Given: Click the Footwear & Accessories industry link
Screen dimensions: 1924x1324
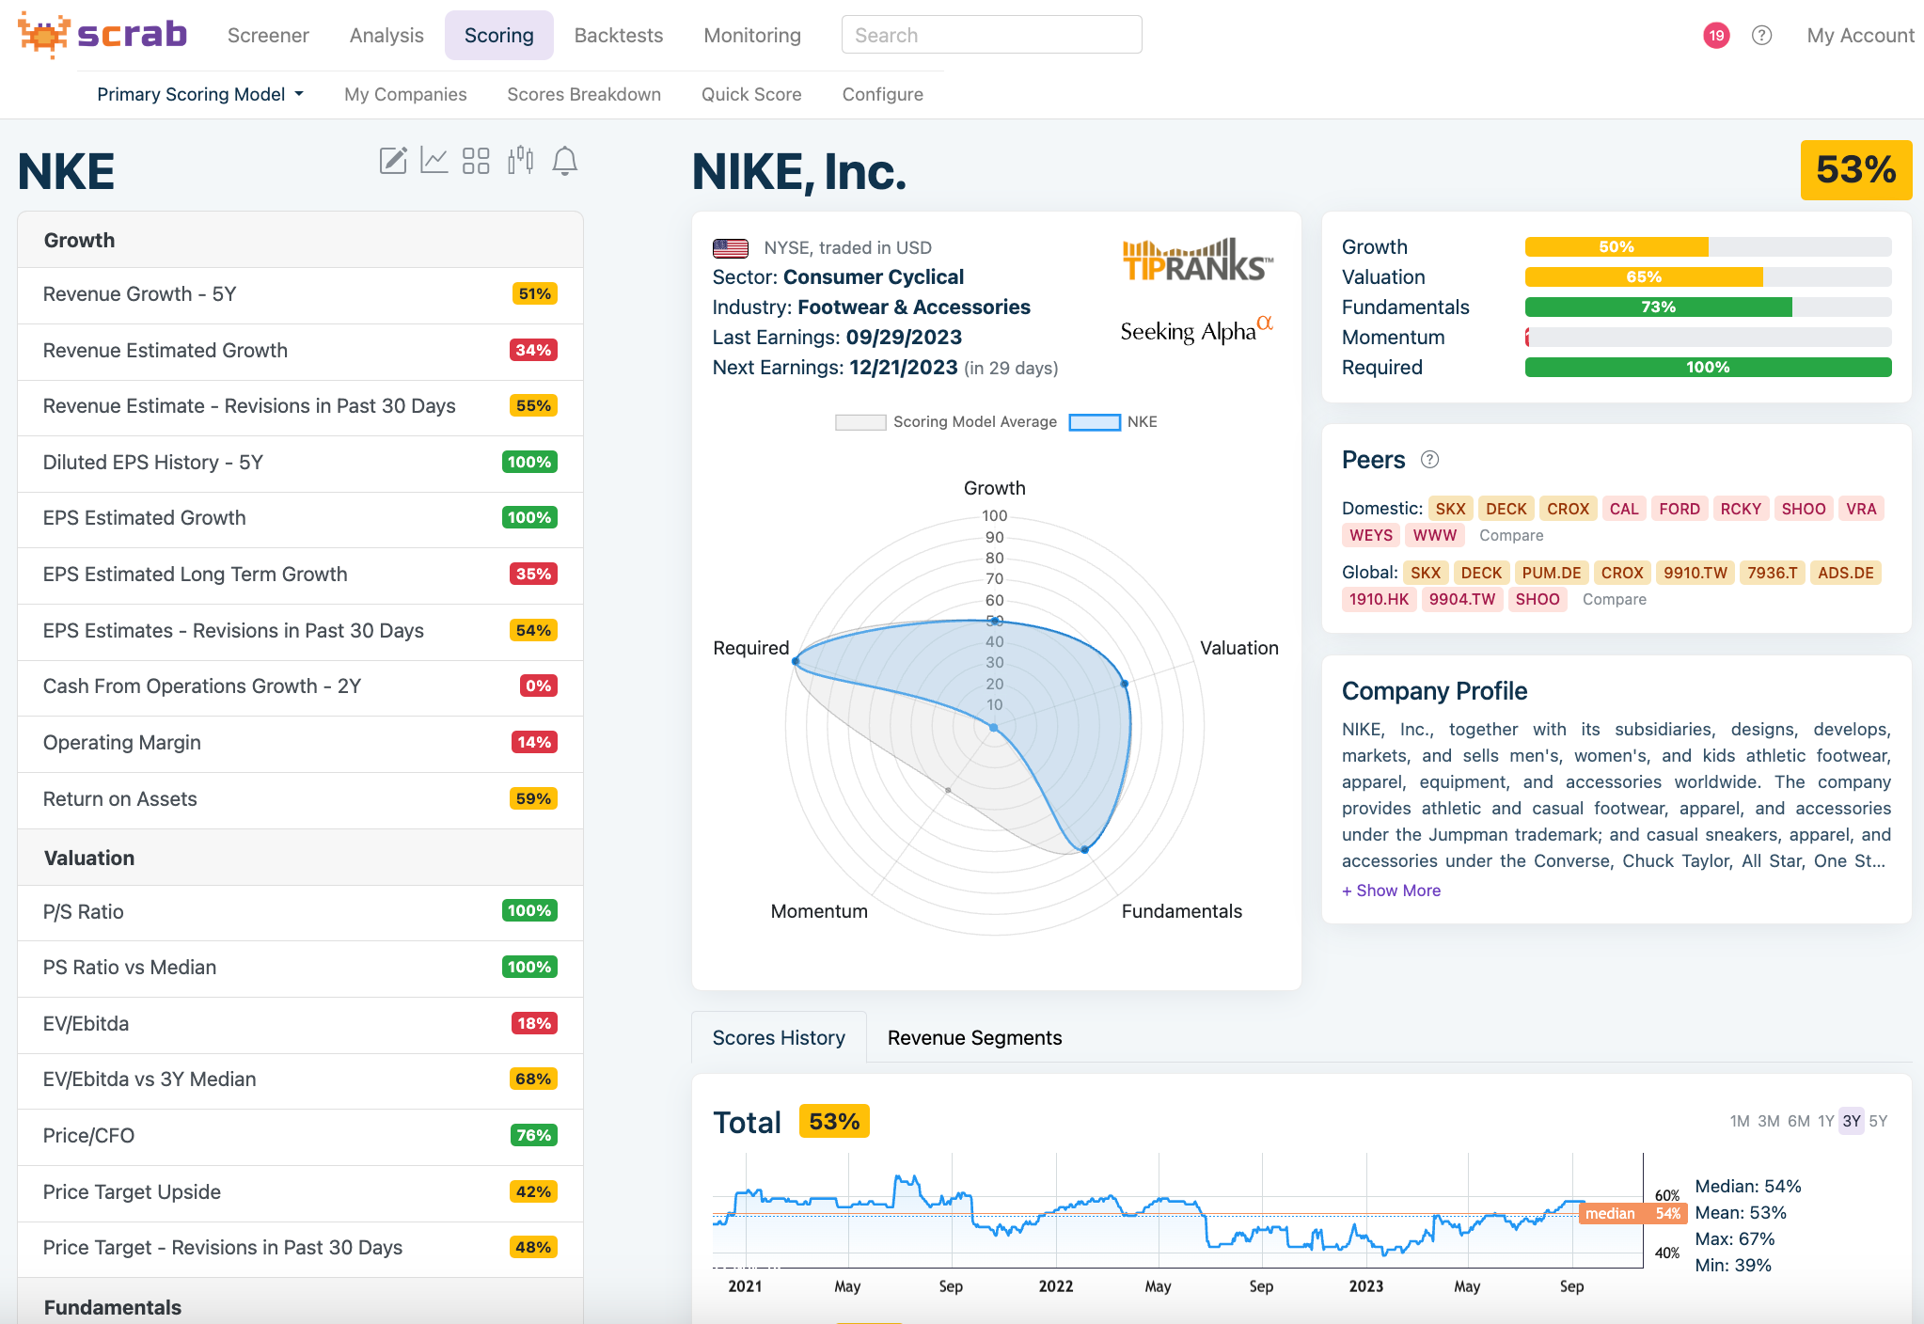Looking at the screenshot, I should coord(914,307).
